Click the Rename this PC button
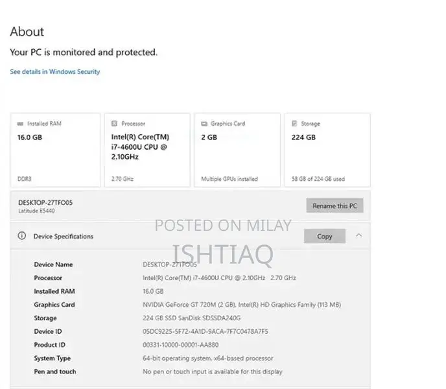Image resolution: width=446 pixels, height=389 pixels. pos(334,206)
